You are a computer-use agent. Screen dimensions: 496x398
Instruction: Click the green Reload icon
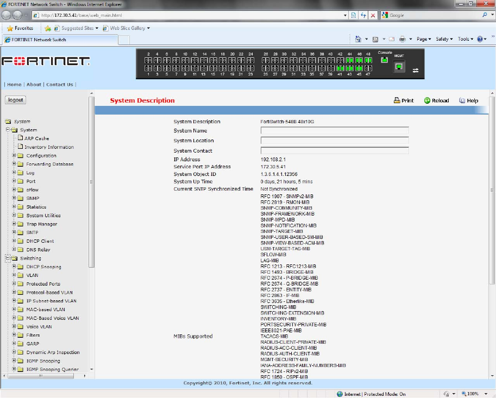click(427, 100)
